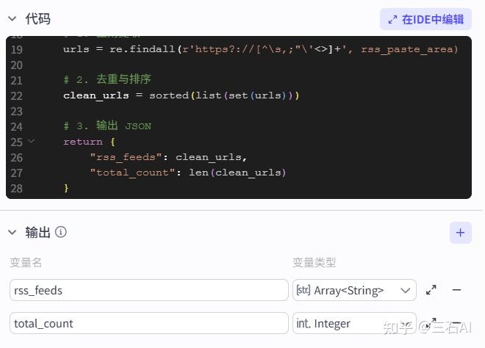Open code with 在IDE中编辑 button
Image resolution: width=485 pixels, height=348 pixels.
click(x=425, y=20)
